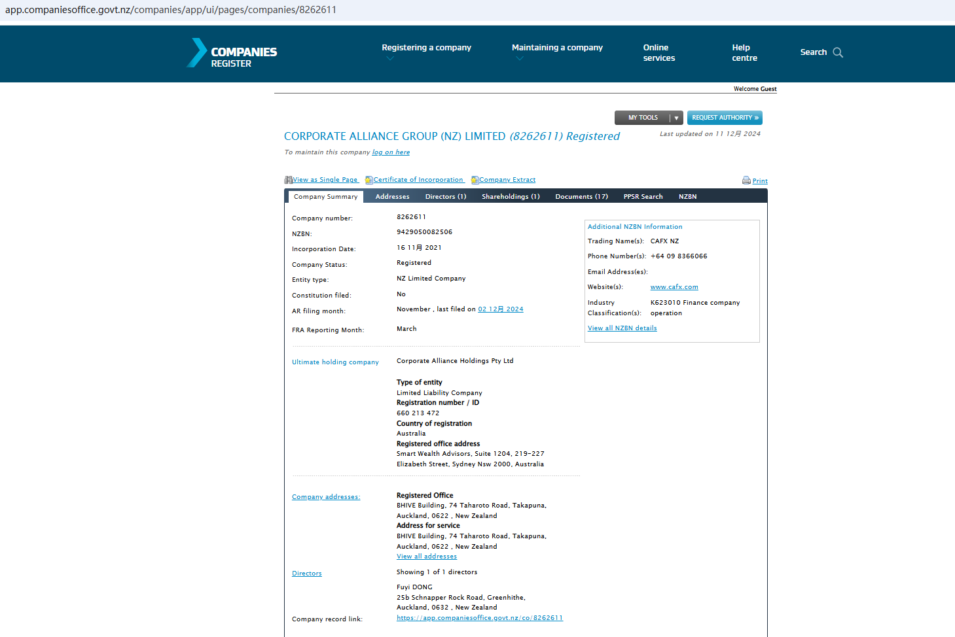This screenshot has width=955, height=637.
Task: Click View all NZBN details link
Action: (622, 328)
